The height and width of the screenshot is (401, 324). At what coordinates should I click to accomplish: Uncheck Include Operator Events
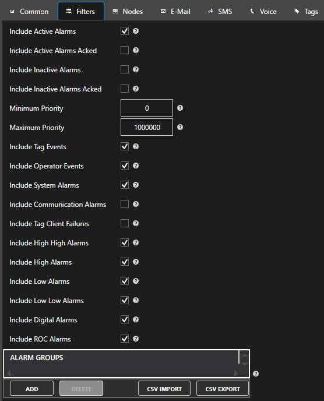125,166
